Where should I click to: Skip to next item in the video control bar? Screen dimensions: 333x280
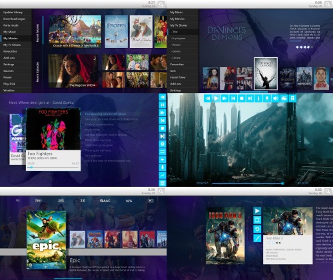[250, 98]
